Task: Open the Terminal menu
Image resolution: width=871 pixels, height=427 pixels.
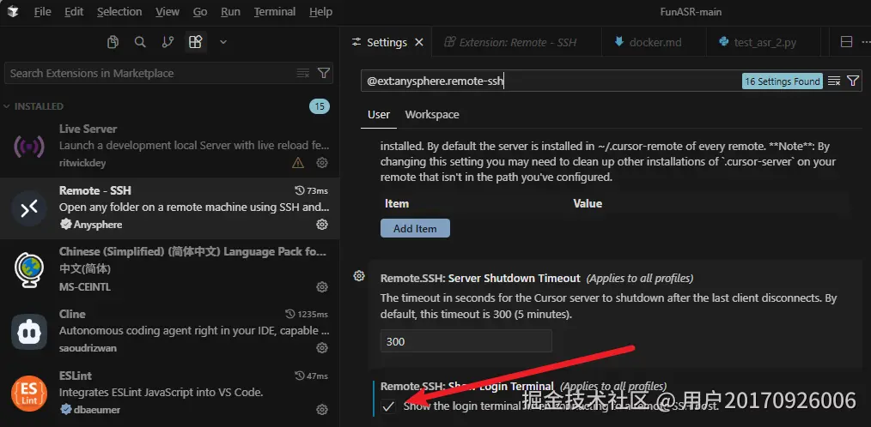Action: coord(274,12)
